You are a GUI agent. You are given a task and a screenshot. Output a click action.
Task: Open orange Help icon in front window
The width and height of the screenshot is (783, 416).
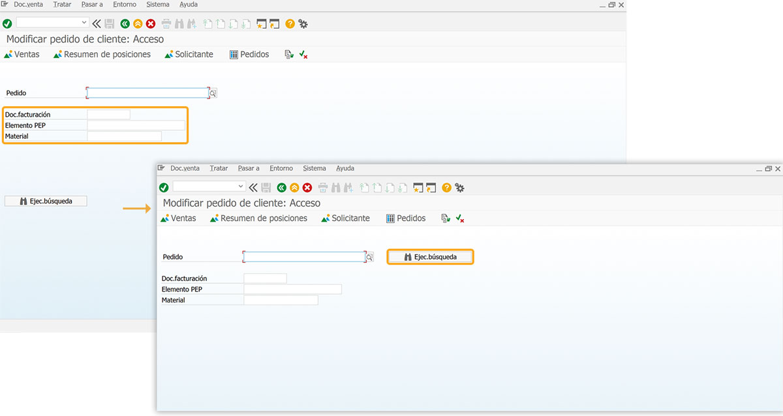coord(446,188)
